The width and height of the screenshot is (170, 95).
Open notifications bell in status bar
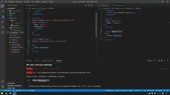tap(168, 91)
